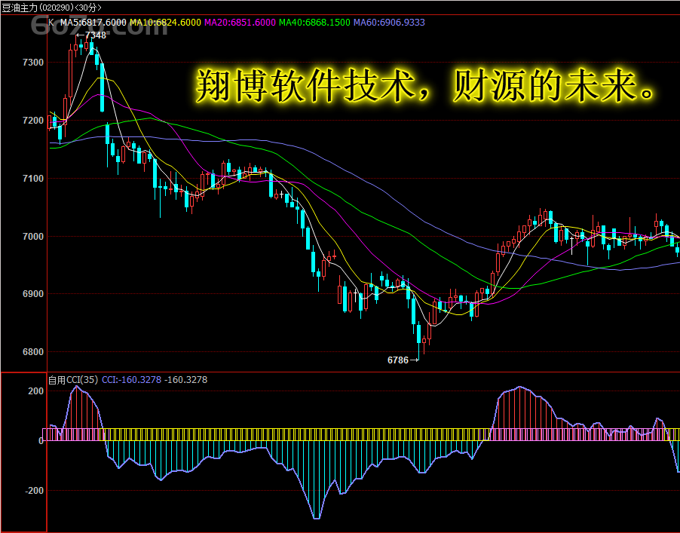Viewport: 680px width, 533px height.
Task: Click the K line type label
Action: click(x=51, y=23)
